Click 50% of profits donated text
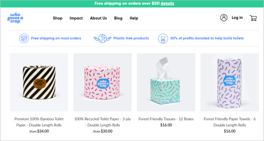 tap(207, 38)
